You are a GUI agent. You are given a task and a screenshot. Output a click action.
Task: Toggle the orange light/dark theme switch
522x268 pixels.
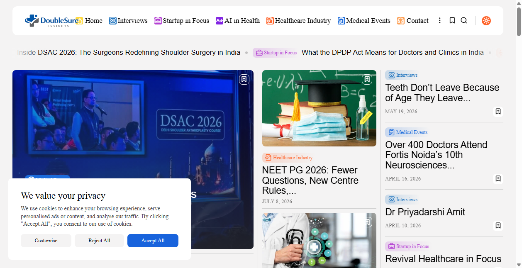click(486, 20)
